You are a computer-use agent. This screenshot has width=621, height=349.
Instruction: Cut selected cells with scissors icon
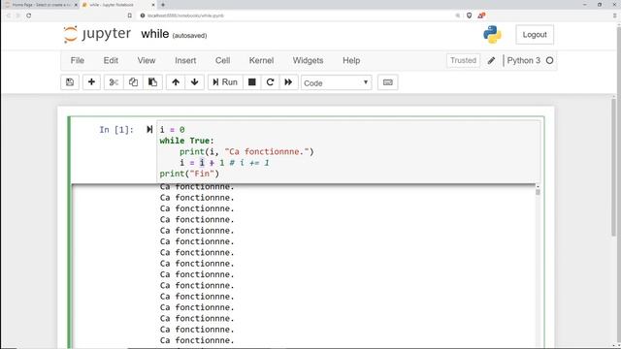[x=114, y=82]
